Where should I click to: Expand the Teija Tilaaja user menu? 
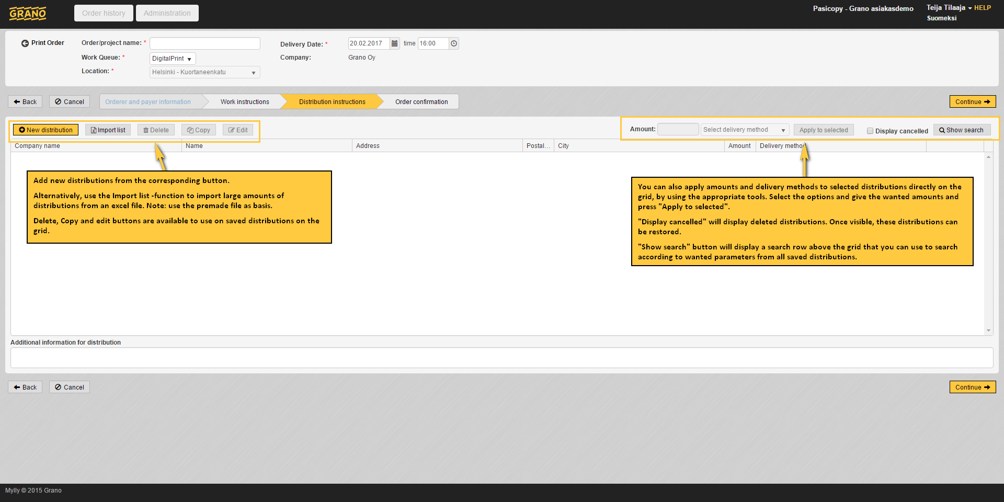click(x=949, y=8)
